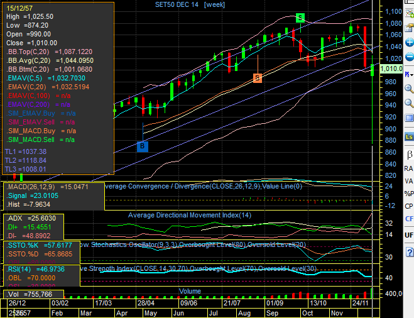Open the PS dropdown in sidebar
Image resolution: width=414 pixels, height=318 pixels.
pyautogui.click(x=409, y=75)
